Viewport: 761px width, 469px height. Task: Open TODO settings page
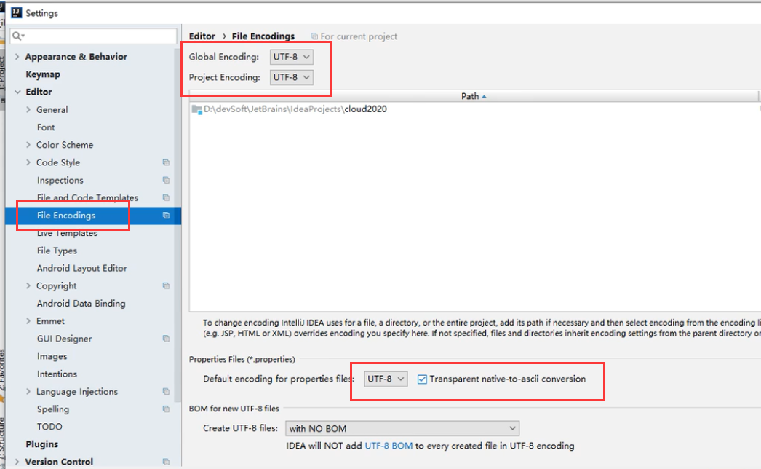[49, 427]
